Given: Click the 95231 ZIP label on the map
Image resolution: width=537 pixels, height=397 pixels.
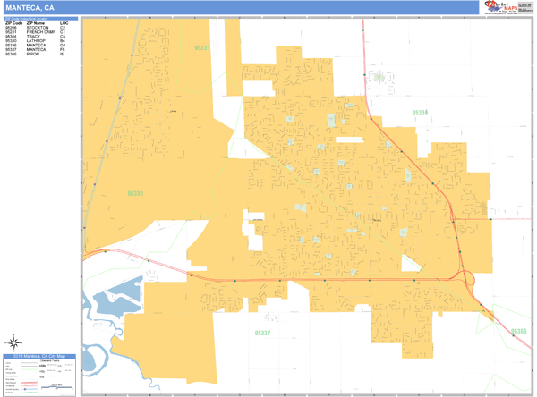Looking at the screenshot, I should [203, 48].
